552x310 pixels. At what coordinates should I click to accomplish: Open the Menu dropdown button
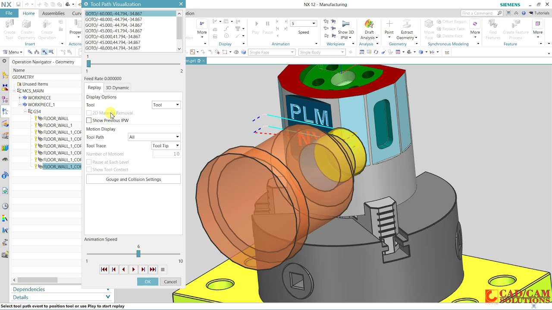pos(13,52)
